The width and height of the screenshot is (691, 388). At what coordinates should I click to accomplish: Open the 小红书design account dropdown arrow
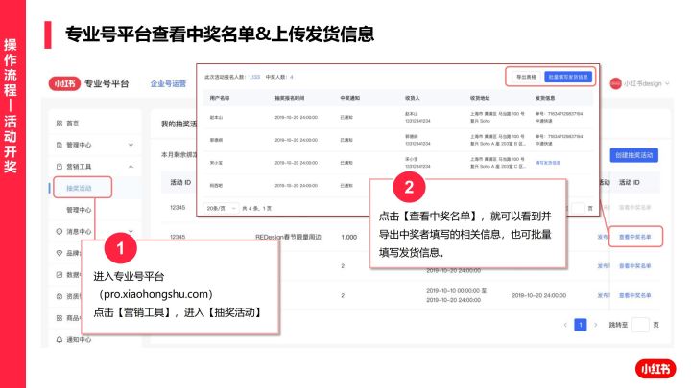tap(667, 83)
